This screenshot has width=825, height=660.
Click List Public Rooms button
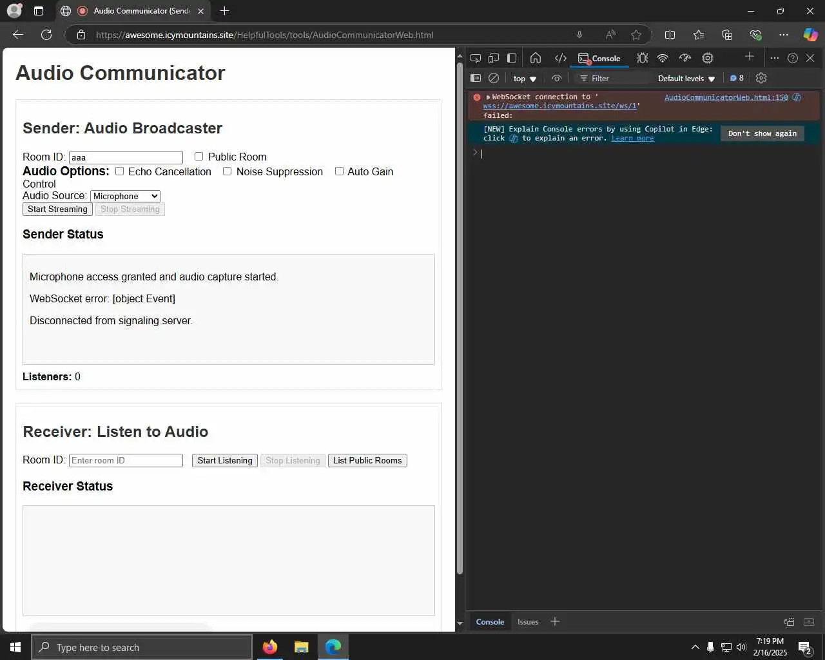click(367, 461)
